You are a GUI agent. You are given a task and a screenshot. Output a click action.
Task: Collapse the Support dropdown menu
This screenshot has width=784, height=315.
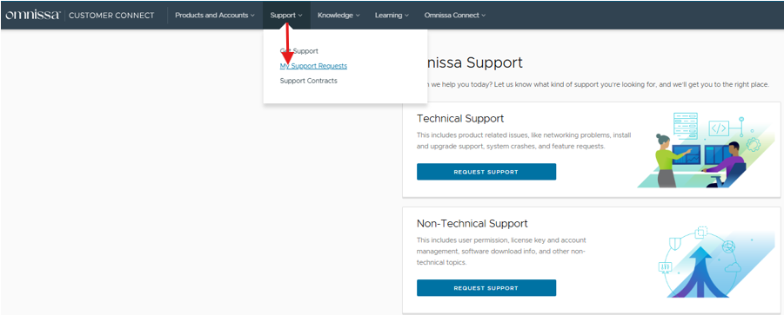[x=286, y=15]
